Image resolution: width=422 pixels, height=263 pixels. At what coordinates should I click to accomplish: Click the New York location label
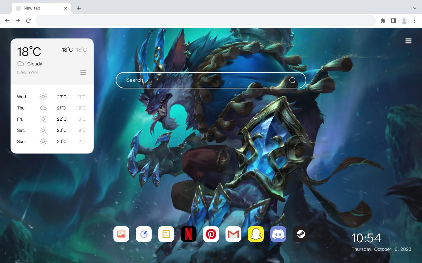pos(27,72)
